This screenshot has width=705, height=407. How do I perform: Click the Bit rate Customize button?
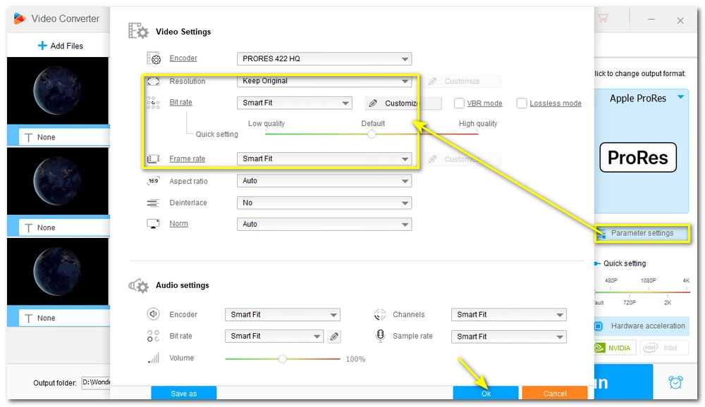(403, 104)
